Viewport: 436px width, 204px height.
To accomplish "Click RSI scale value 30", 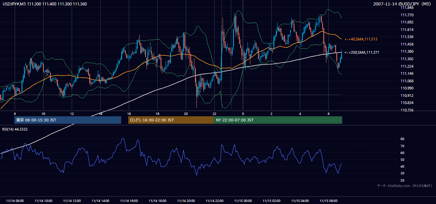I will pyautogui.click(x=402, y=173).
